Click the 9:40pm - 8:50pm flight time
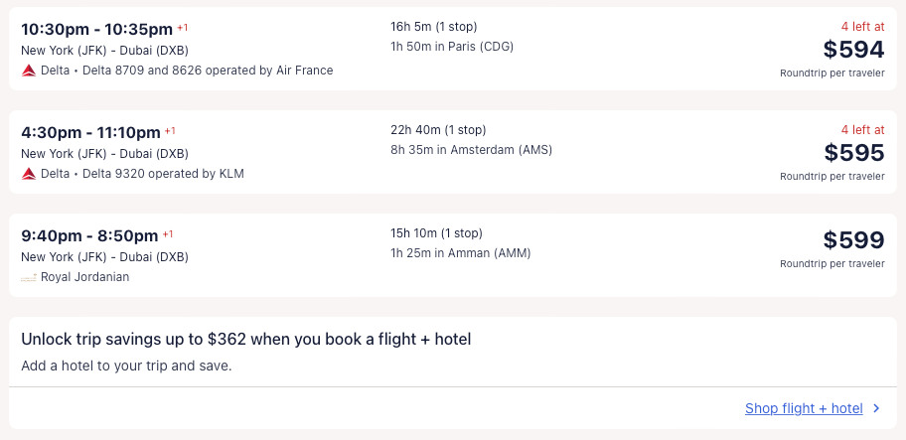This screenshot has height=440, width=906. (89, 235)
